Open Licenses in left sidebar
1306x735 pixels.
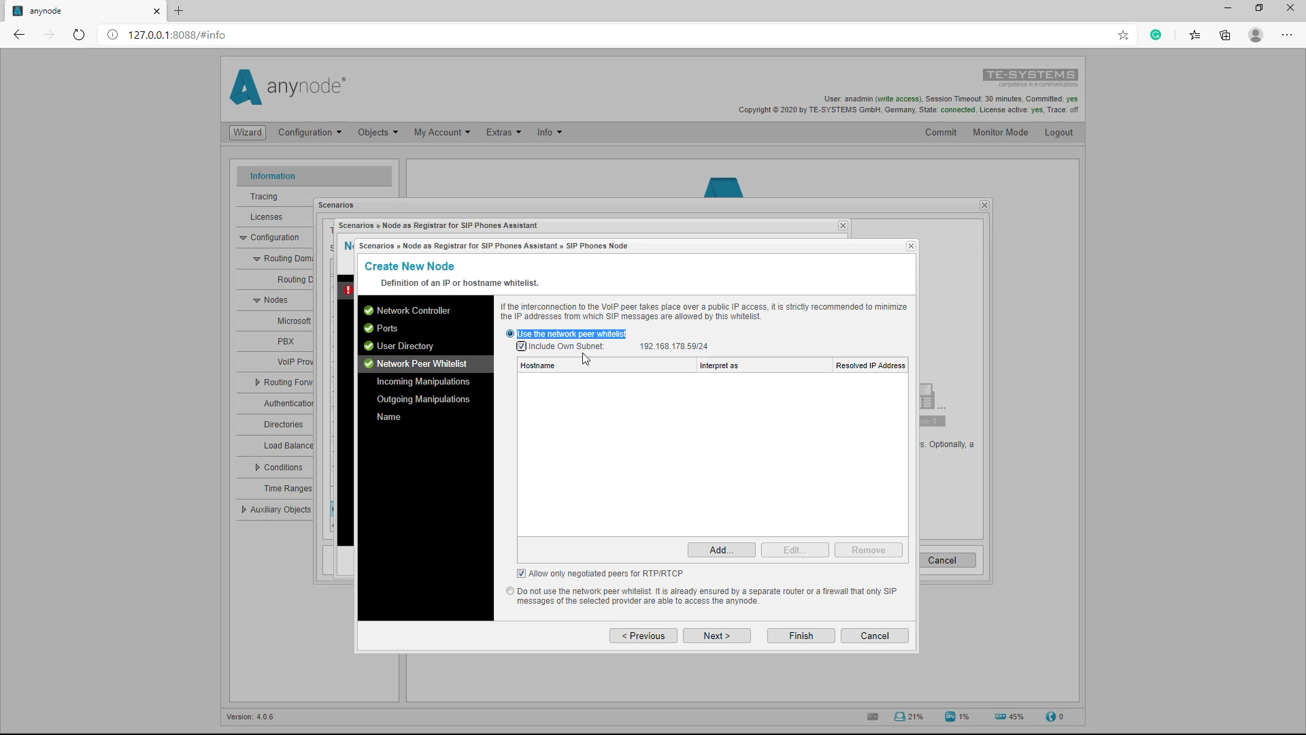pos(266,217)
